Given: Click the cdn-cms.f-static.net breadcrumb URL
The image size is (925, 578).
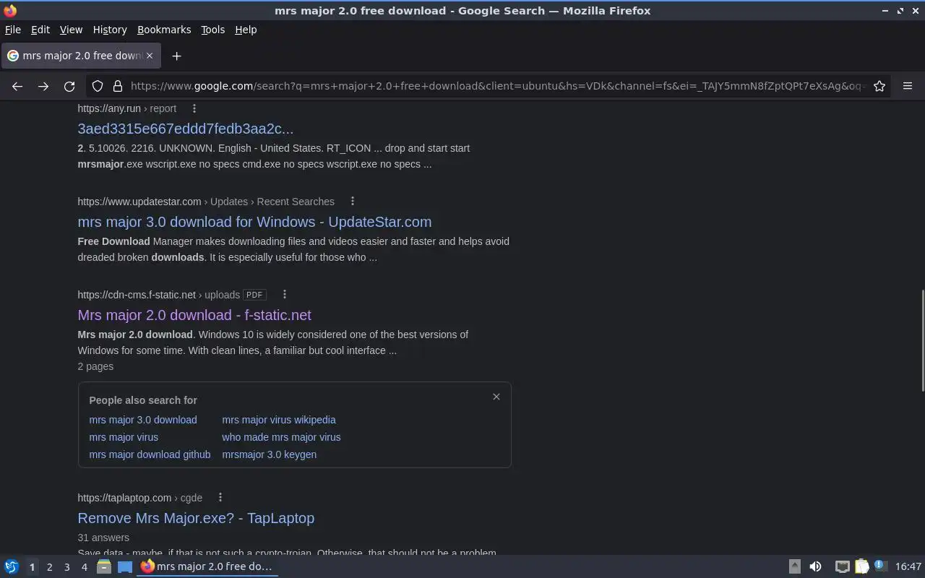Looking at the screenshot, I should coord(158,295).
